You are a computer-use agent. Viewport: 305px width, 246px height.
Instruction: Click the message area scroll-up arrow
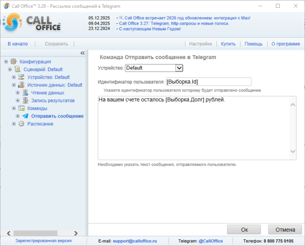click(x=293, y=105)
